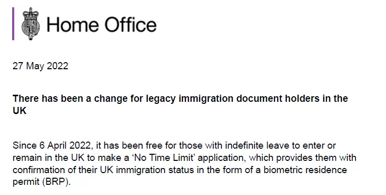Click the bold heading about legacy immigration documents

click(180, 104)
